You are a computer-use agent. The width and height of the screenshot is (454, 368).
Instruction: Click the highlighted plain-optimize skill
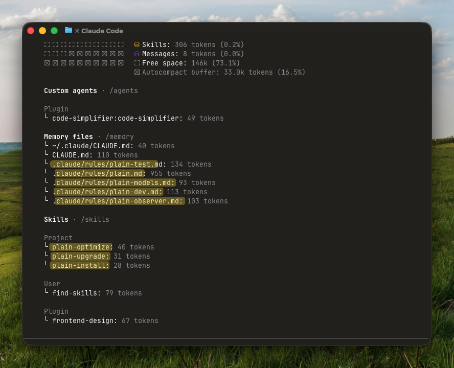pos(81,247)
